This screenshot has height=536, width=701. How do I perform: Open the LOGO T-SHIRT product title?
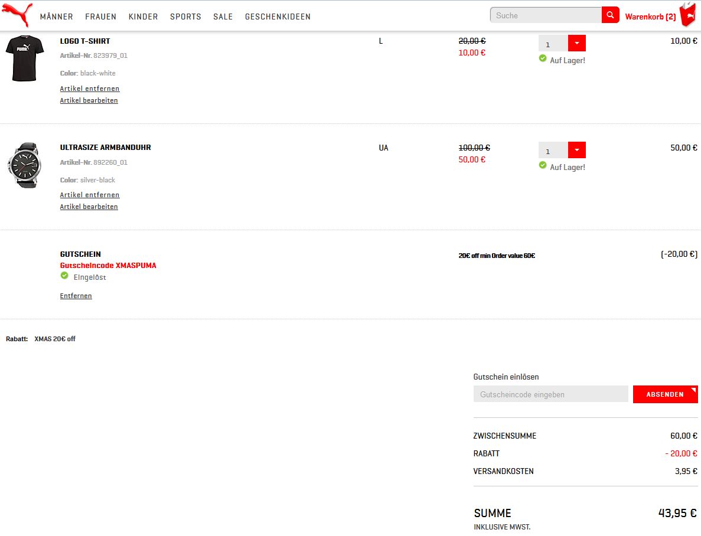[x=85, y=41]
